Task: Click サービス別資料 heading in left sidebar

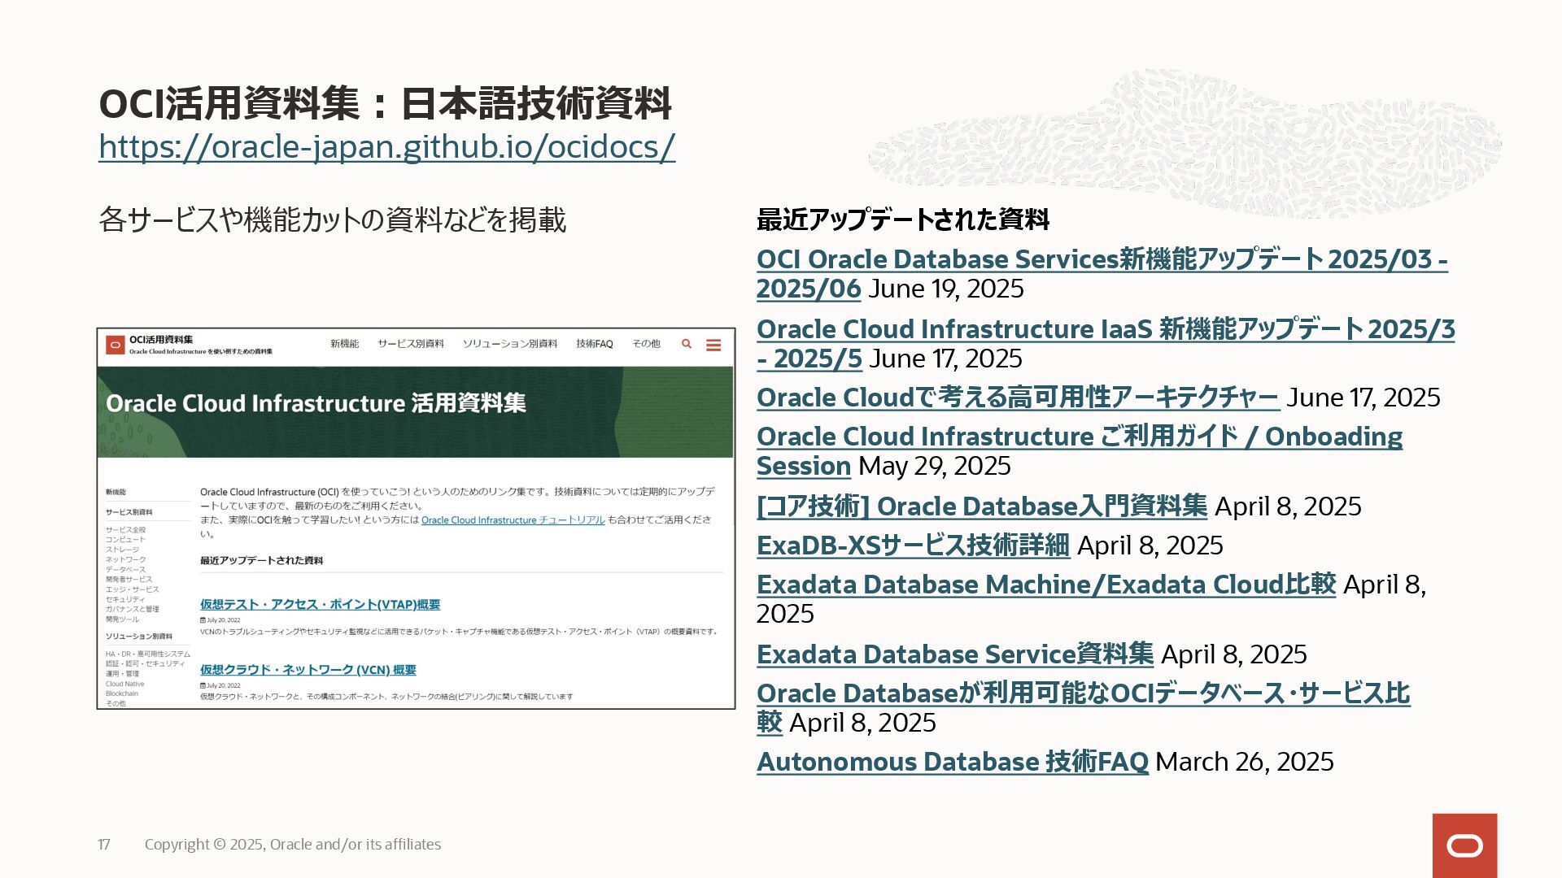Action: coord(129,512)
